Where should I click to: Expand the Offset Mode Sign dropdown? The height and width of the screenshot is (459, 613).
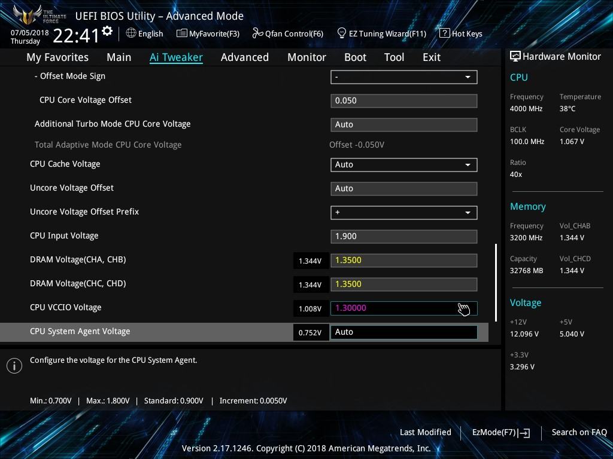tap(403, 77)
